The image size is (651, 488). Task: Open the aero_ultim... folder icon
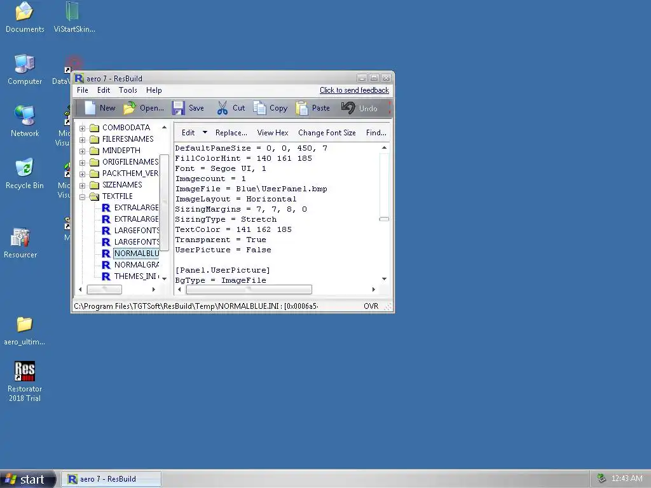click(25, 324)
